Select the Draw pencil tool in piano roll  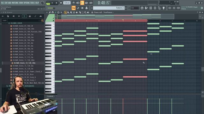65,12
